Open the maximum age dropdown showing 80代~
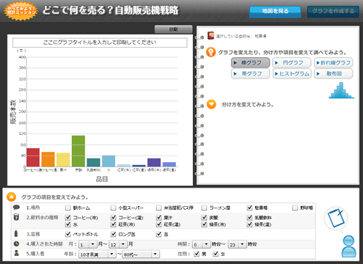This screenshot has height=264, width=363. 141,254
